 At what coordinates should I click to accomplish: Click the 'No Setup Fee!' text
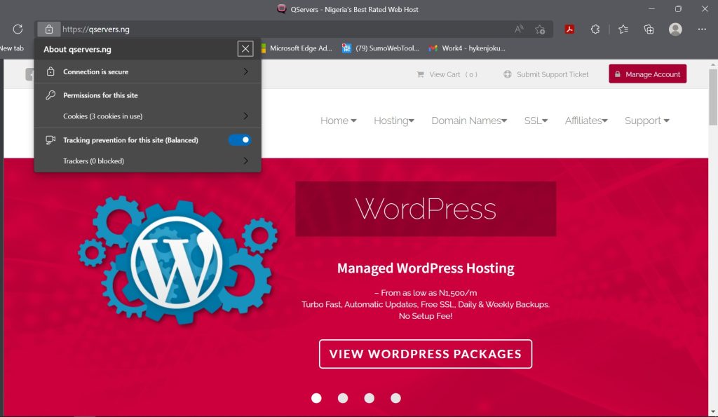point(426,316)
